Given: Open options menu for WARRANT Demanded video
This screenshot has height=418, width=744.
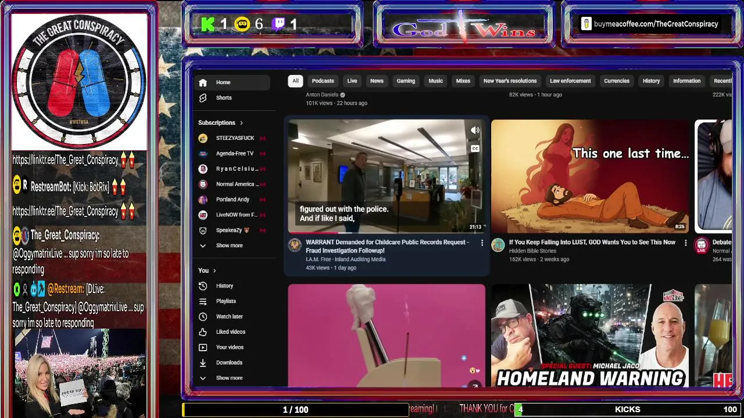Looking at the screenshot, I should point(482,243).
